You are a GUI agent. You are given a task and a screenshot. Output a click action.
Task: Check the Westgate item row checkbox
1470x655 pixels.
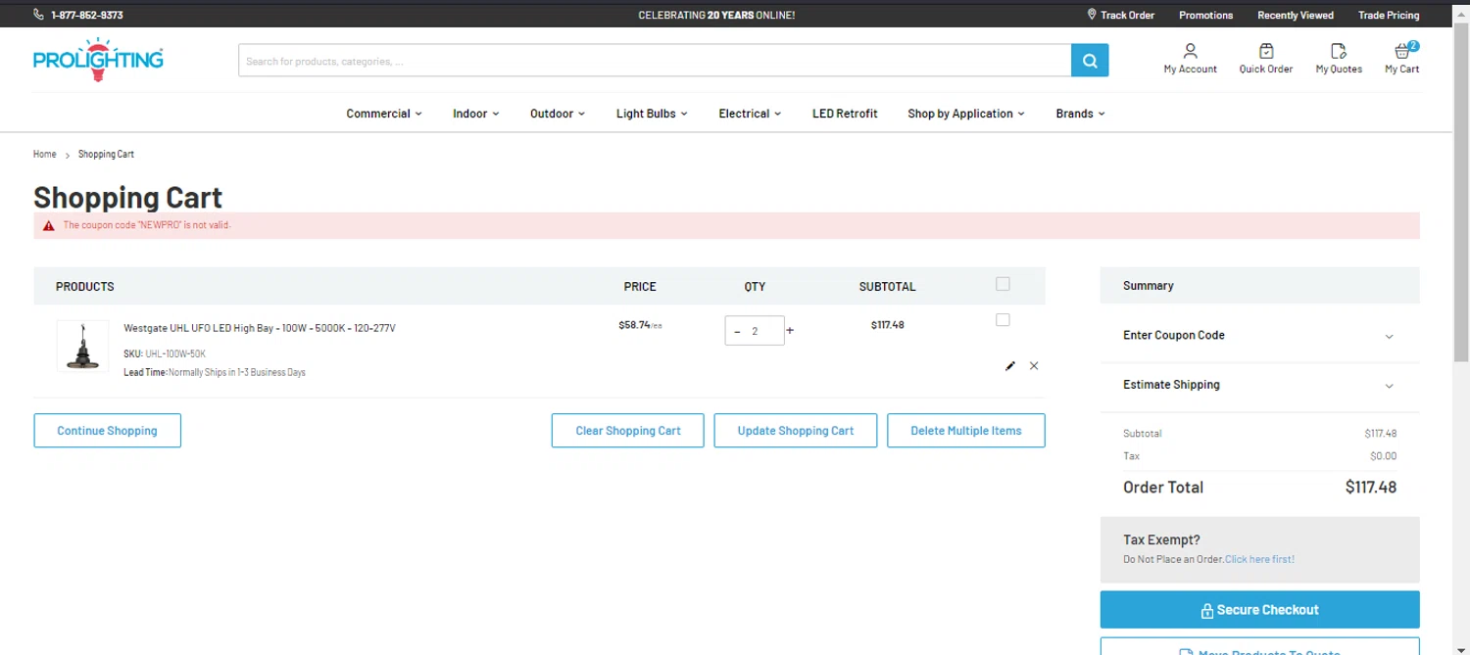(x=1003, y=320)
